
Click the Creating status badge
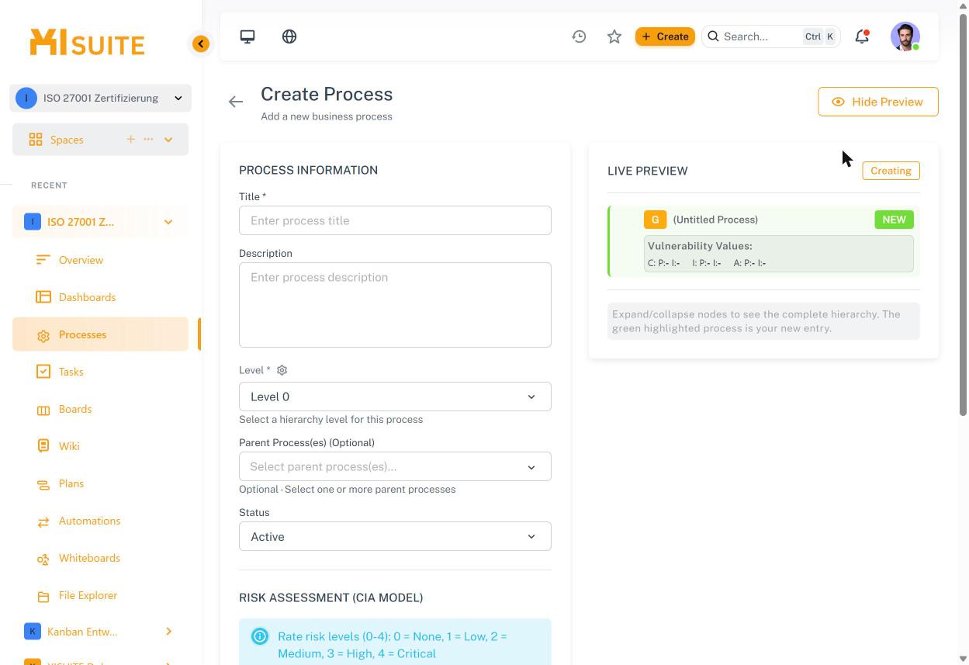(x=891, y=171)
